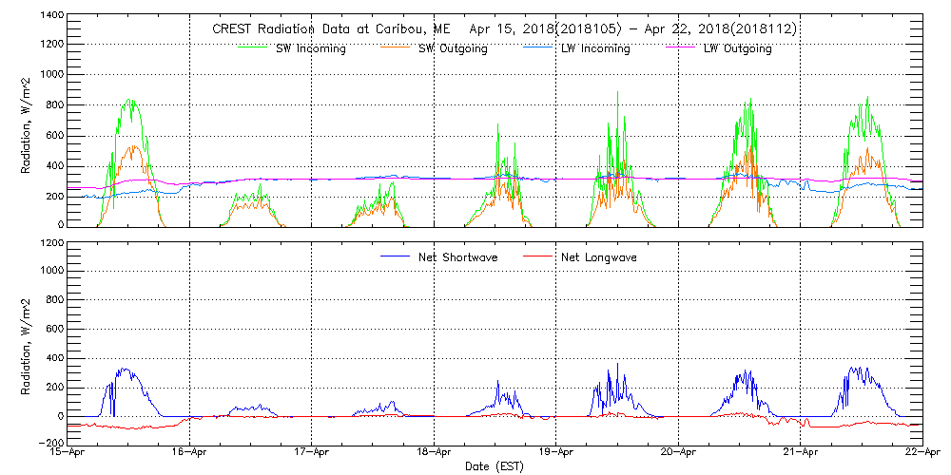
Task: Click the LW Outgoing legend label
Action: [x=737, y=48]
